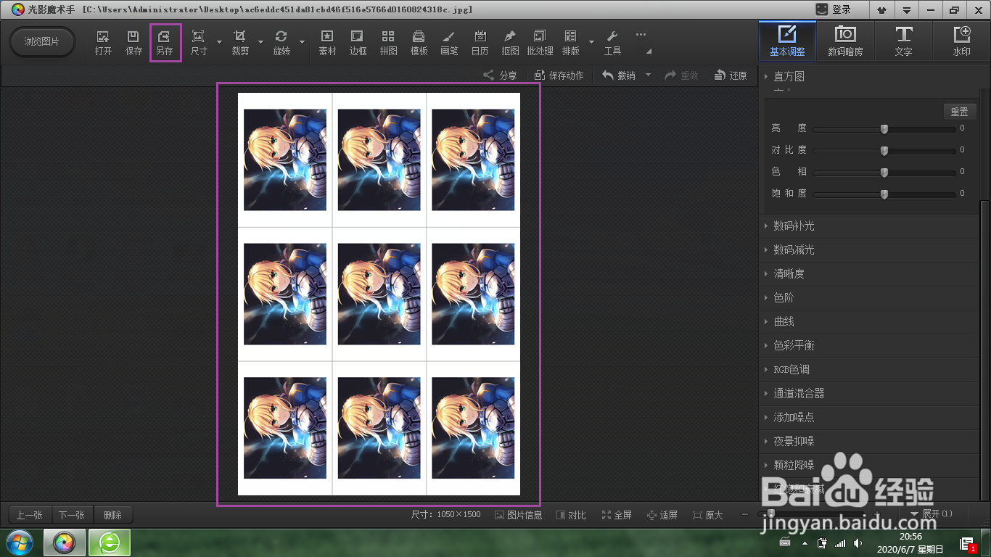
Task: Expand the 通道混合器 section
Action: 869,394
